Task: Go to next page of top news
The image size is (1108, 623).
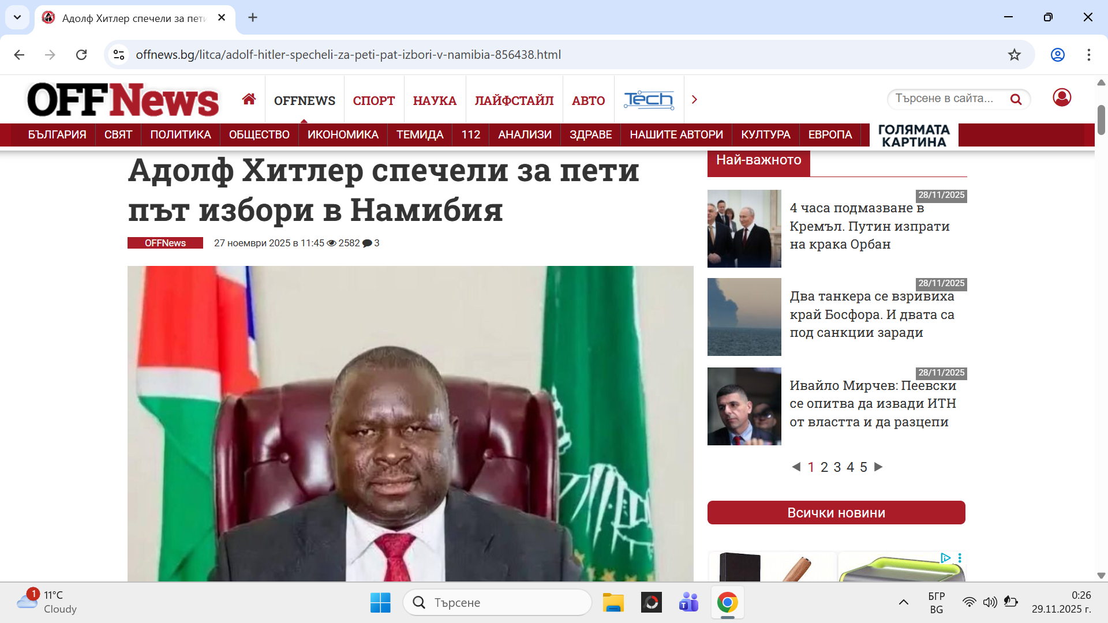Action: point(878,467)
